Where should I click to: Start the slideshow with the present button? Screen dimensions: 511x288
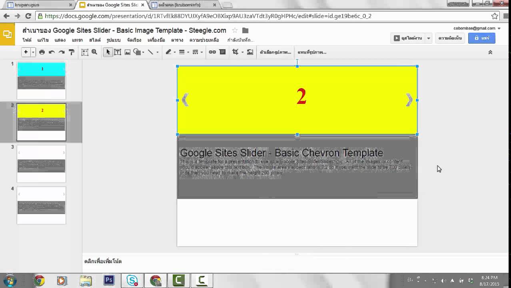click(408, 38)
